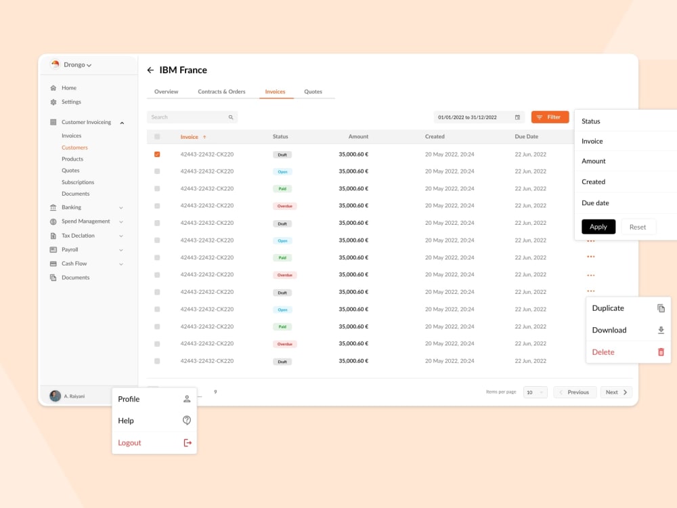
Task: Click the Help question mark icon
Action: point(187,421)
